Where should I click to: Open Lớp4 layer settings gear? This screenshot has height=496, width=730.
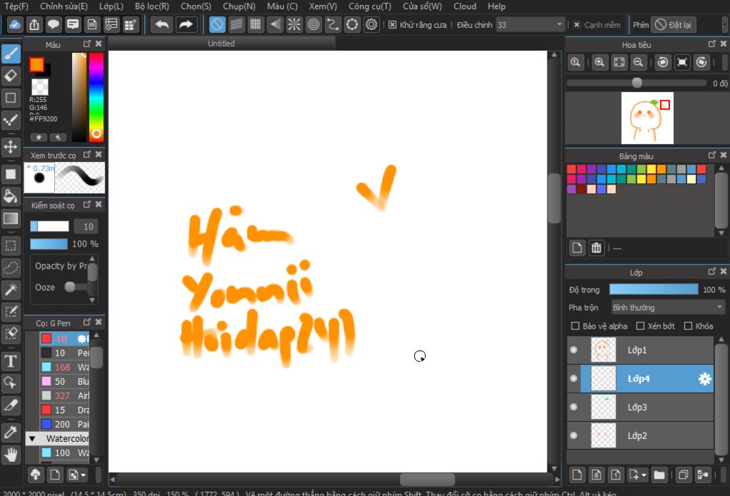click(x=704, y=378)
